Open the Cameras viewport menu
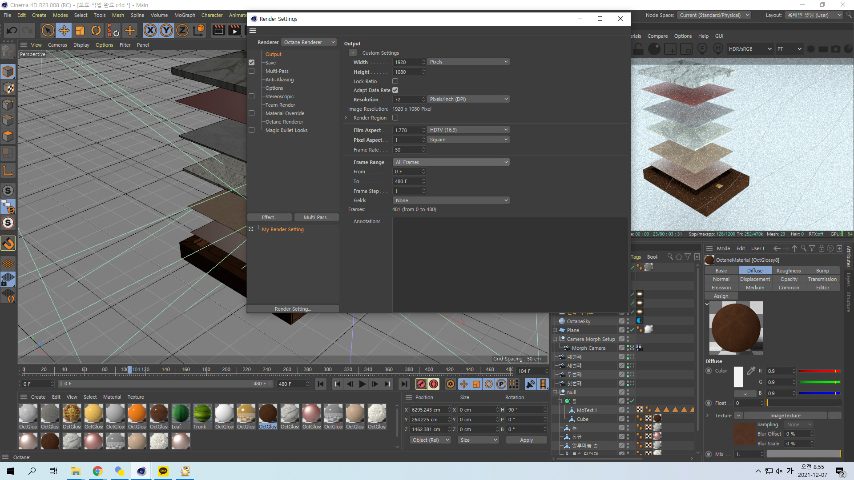Viewport: 854px width, 480px height. coord(57,45)
